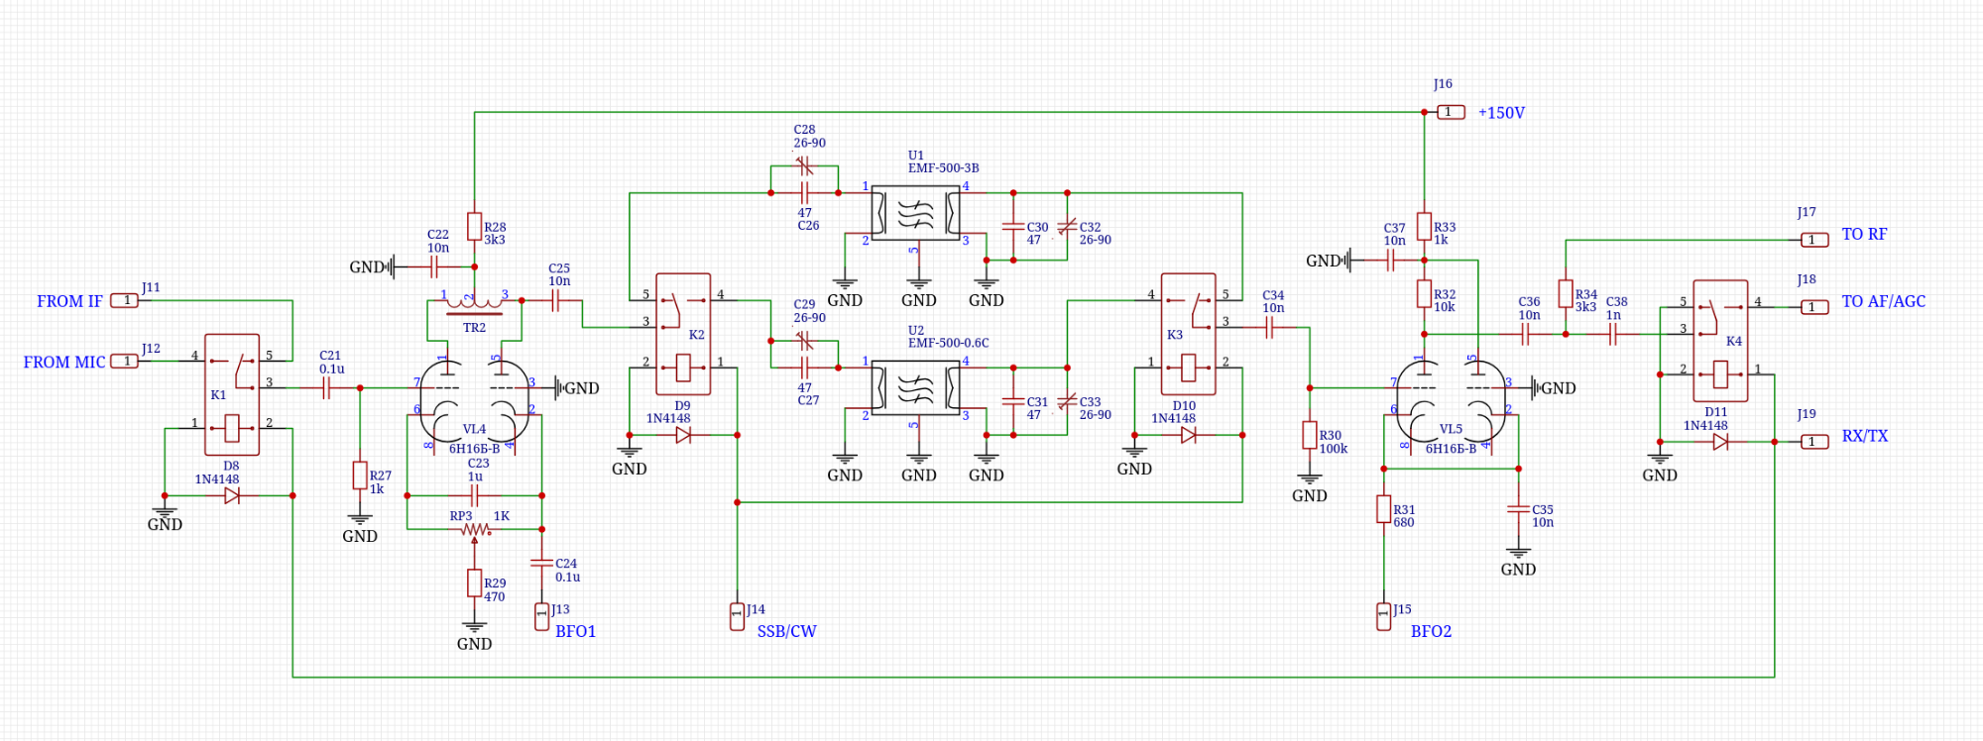Click the K3 relay symbol

coord(1188,334)
